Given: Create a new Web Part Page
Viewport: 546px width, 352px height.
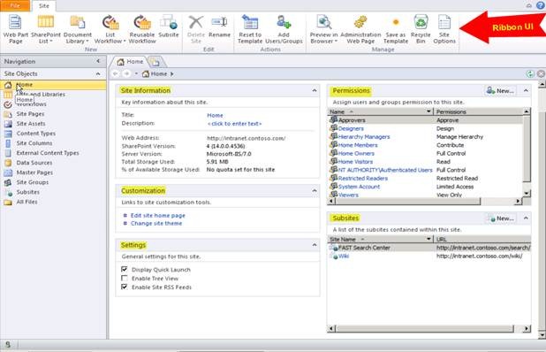Looking at the screenshot, I should [15, 29].
